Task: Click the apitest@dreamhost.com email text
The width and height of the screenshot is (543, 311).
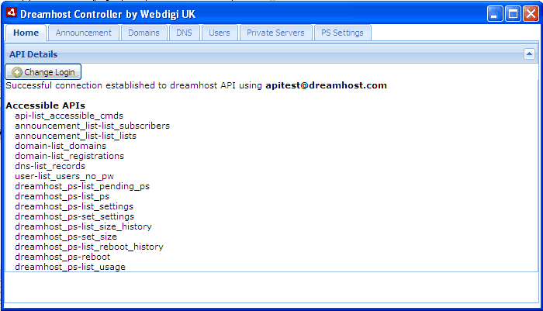Action: (326, 85)
